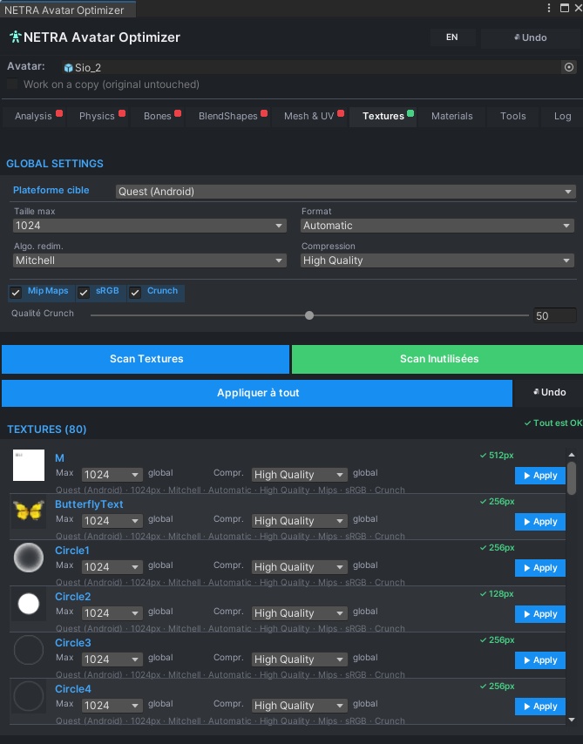The height and width of the screenshot is (744, 583).
Task: Open the Materials tab
Action: click(452, 116)
